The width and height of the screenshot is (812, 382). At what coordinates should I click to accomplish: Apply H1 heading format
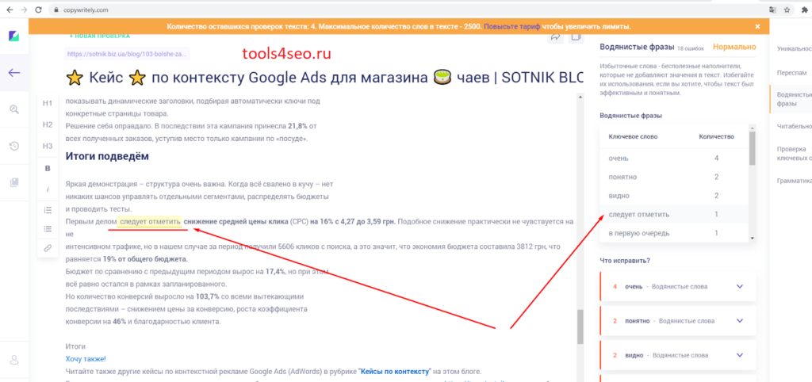[x=48, y=103]
